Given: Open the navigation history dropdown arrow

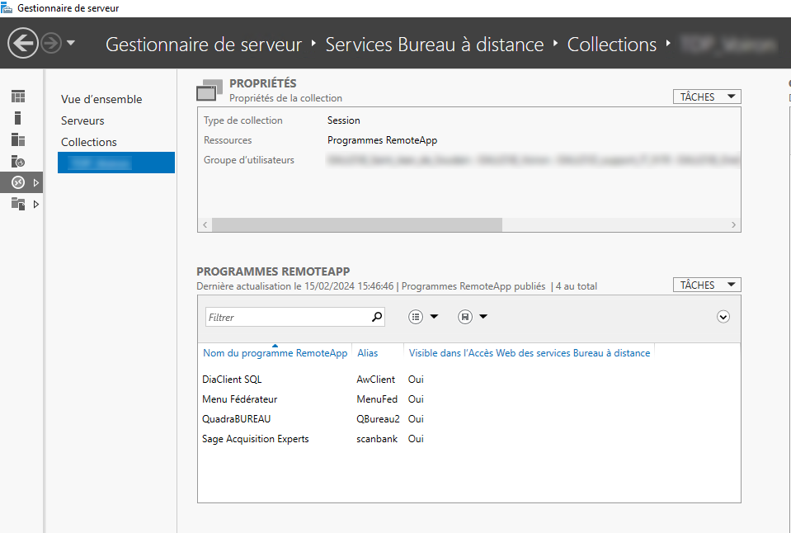Looking at the screenshot, I should click(71, 43).
